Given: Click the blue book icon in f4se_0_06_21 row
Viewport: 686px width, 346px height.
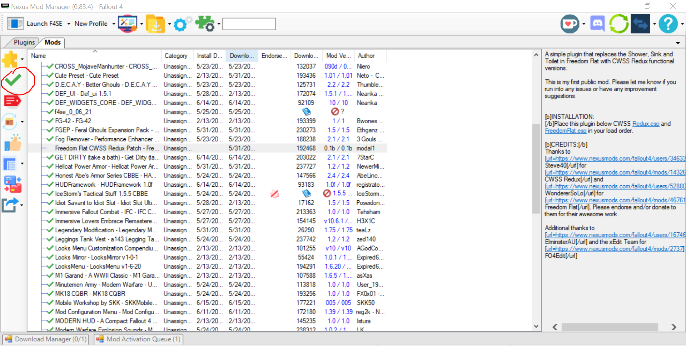Looking at the screenshot, I should click(x=306, y=112).
